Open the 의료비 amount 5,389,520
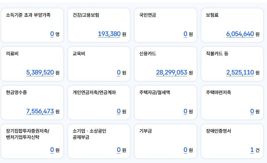267x163 pixels. coord(40,73)
